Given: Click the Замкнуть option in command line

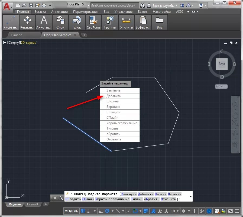Looking at the screenshot, I should 129,194.
